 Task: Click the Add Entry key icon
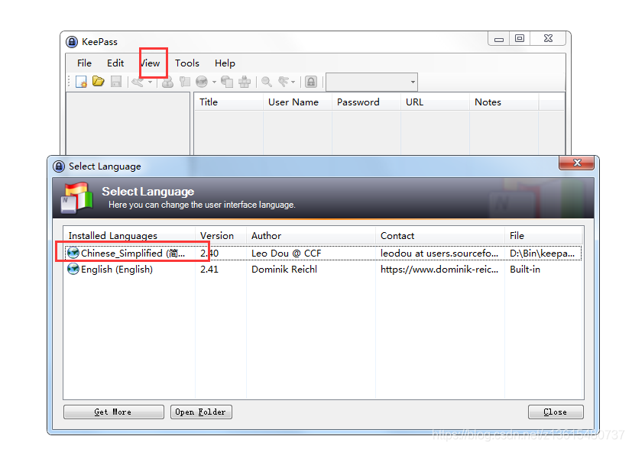point(138,82)
